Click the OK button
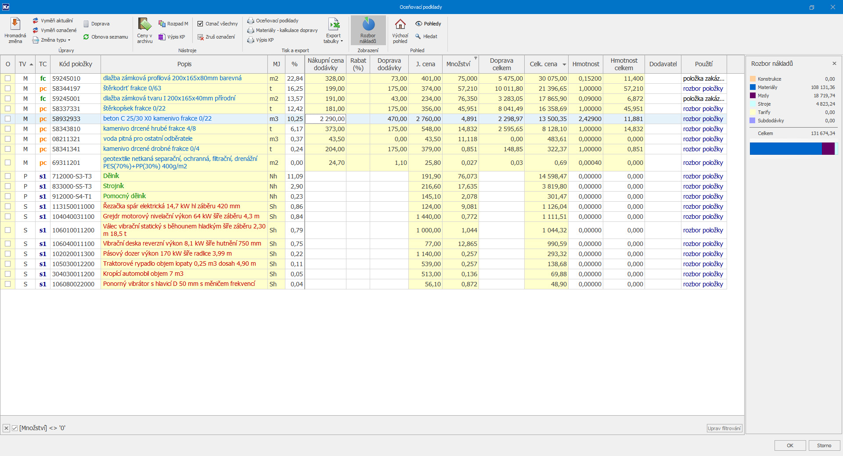The image size is (843, 456). pyautogui.click(x=790, y=445)
